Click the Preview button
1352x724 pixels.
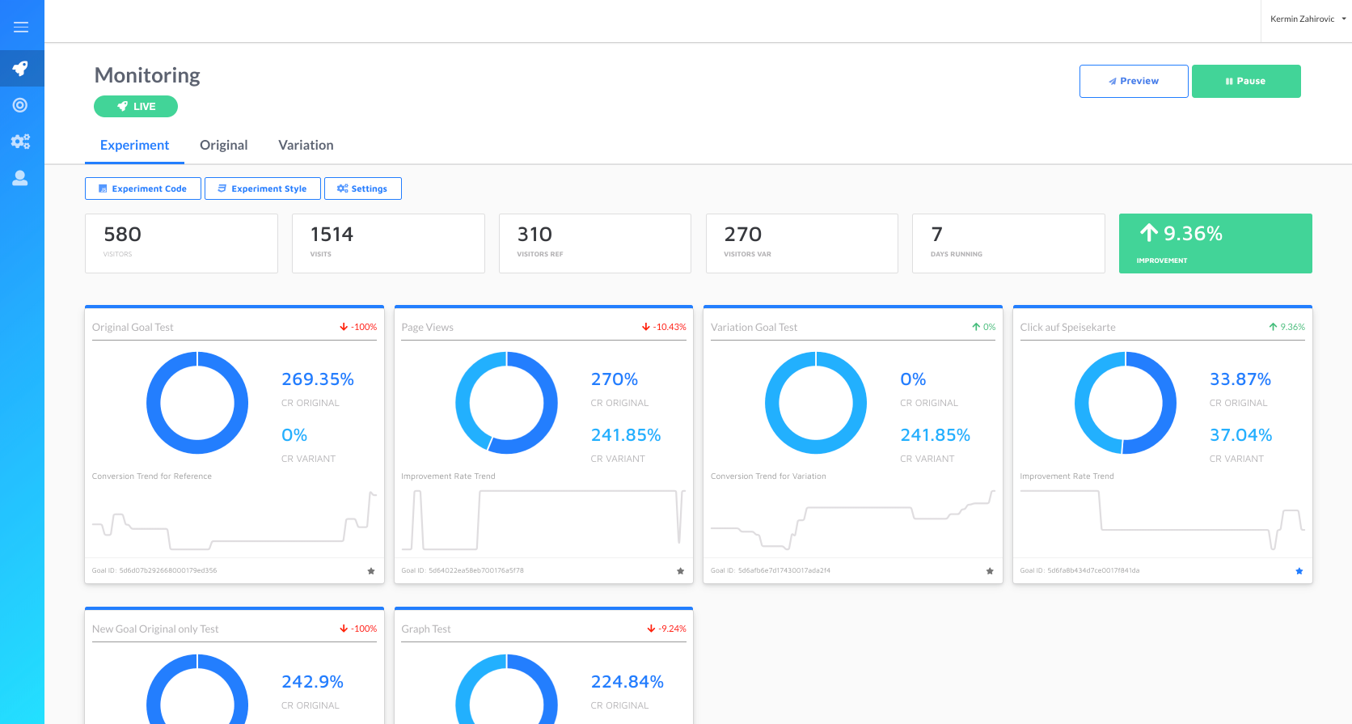coord(1133,82)
